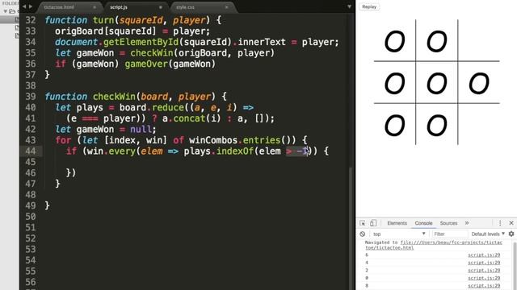517x290 pixels.
Task: Open the console settings gear
Action: [511, 234]
